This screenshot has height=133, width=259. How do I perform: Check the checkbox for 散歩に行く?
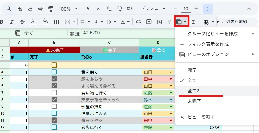(x=54, y=127)
